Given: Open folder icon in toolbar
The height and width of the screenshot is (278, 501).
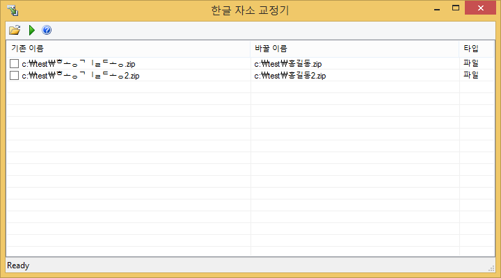Looking at the screenshot, I should pos(15,30).
